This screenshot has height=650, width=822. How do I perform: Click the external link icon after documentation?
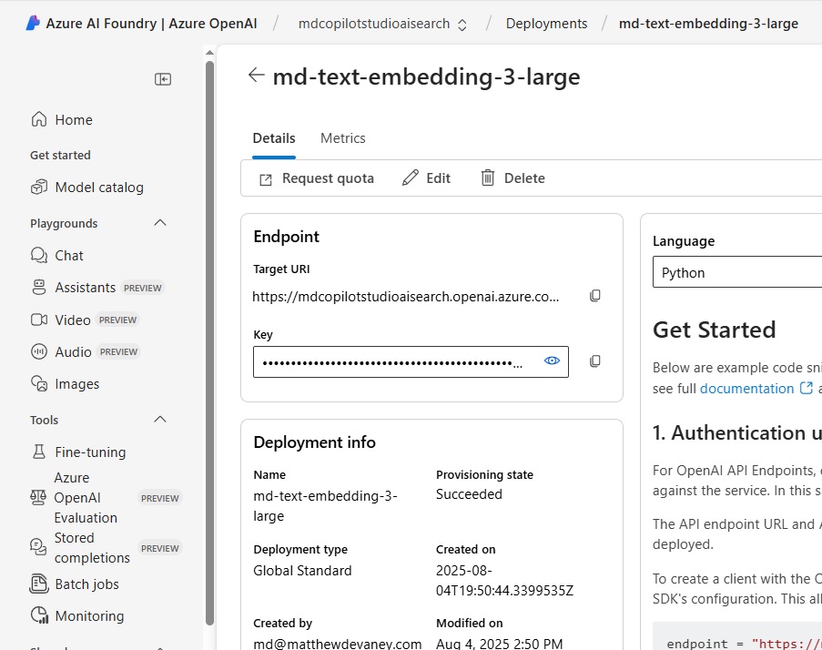[807, 388]
